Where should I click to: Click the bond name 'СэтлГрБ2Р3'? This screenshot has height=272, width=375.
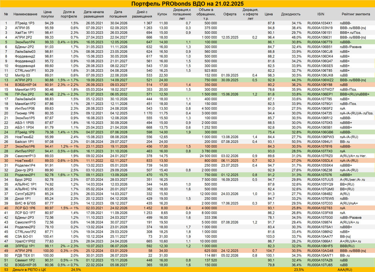pyautogui.click(x=25, y=194)
